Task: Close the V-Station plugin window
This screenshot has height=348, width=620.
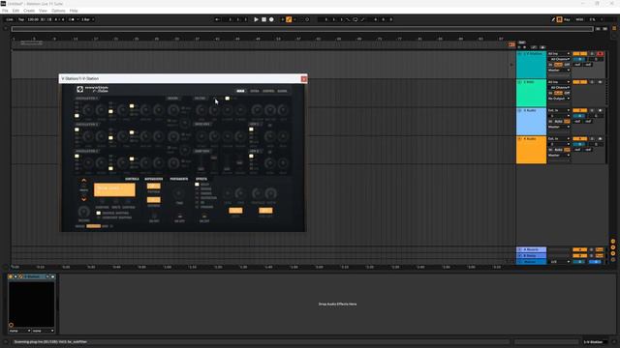Action: 303,79
